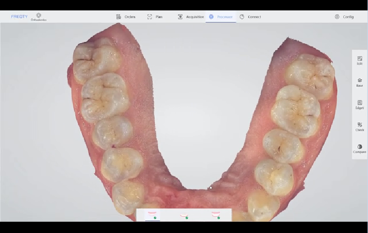368x233 pixels.
Task: Select the first jaw scan thumbnail
Action: (152, 215)
